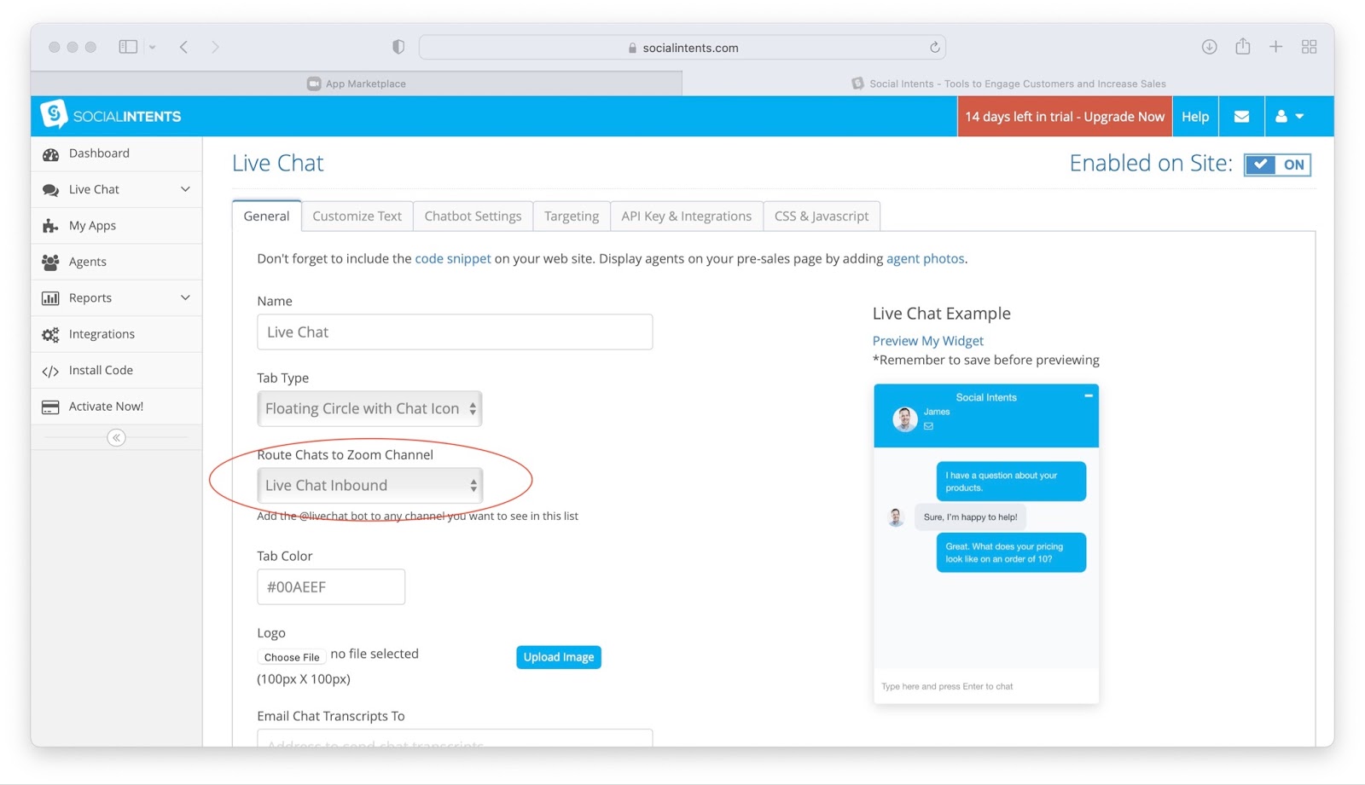
Task: Select the General tab
Action: (x=266, y=216)
